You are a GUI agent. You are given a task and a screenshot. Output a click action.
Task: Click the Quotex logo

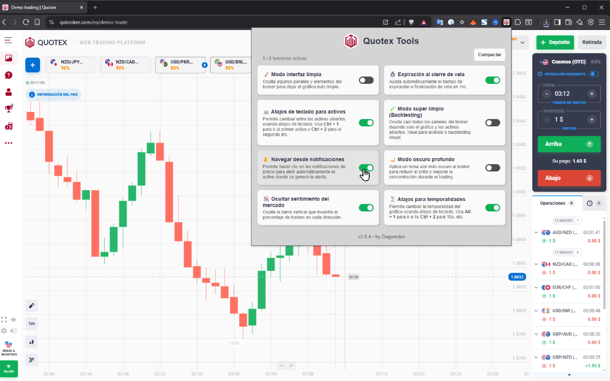(x=46, y=42)
